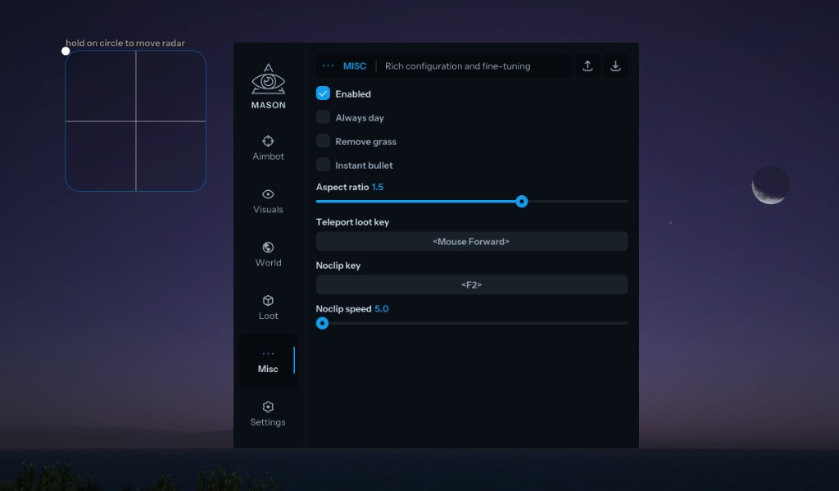Open the Aimbot crosshair section
This screenshot has width=839, height=491.
point(268,141)
